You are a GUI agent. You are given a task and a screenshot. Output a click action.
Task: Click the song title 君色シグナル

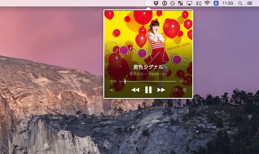[x=148, y=67]
